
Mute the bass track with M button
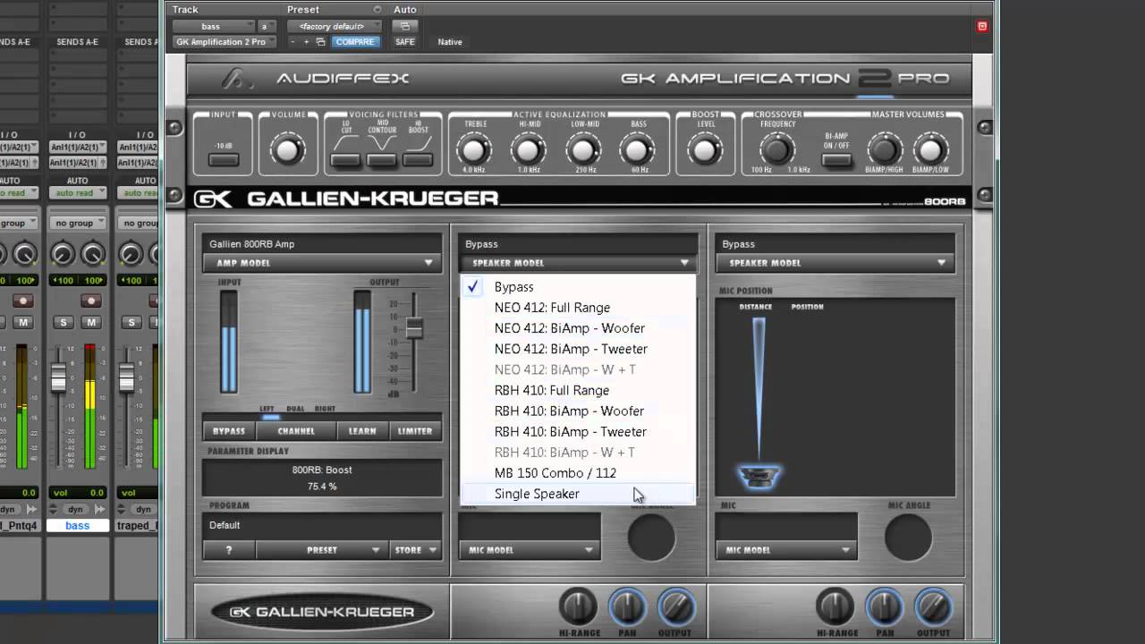click(x=91, y=322)
